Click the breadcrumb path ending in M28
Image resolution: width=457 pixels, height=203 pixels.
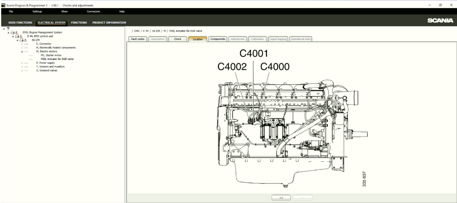pyautogui.click(x=167, y=31)
